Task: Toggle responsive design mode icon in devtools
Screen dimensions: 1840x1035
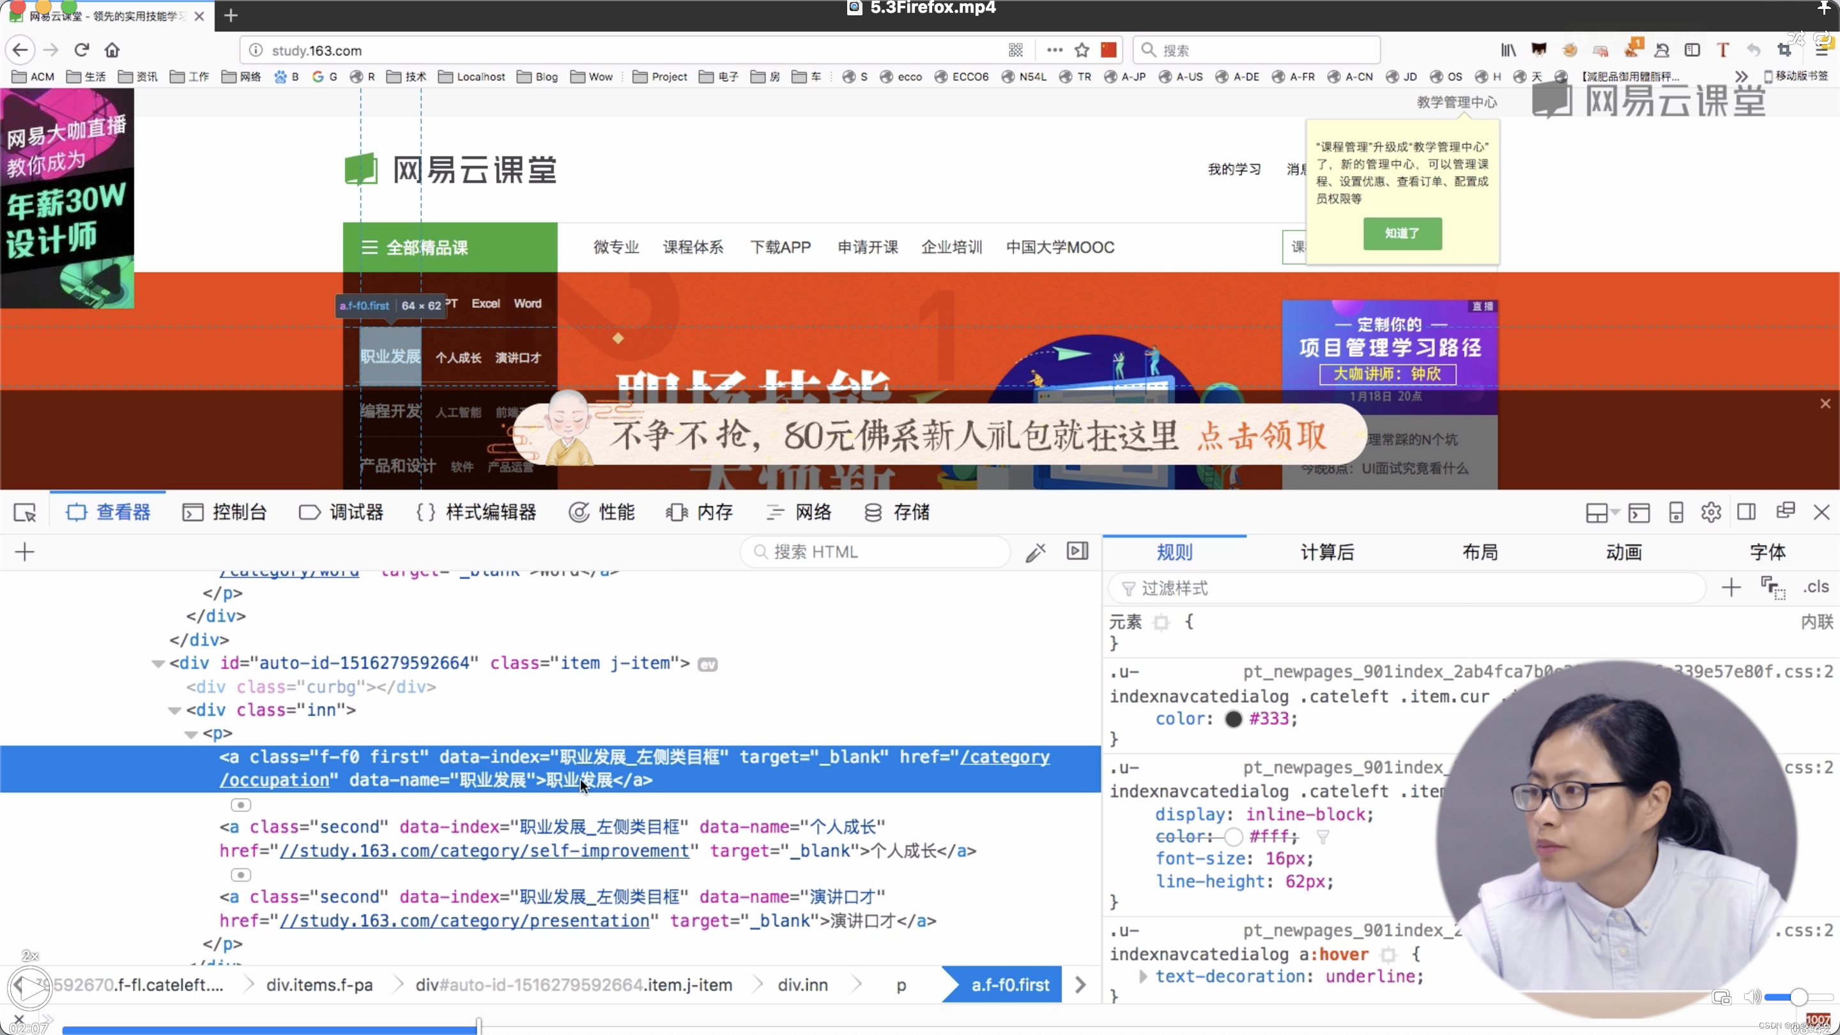Action: (x=1676, y=512)
